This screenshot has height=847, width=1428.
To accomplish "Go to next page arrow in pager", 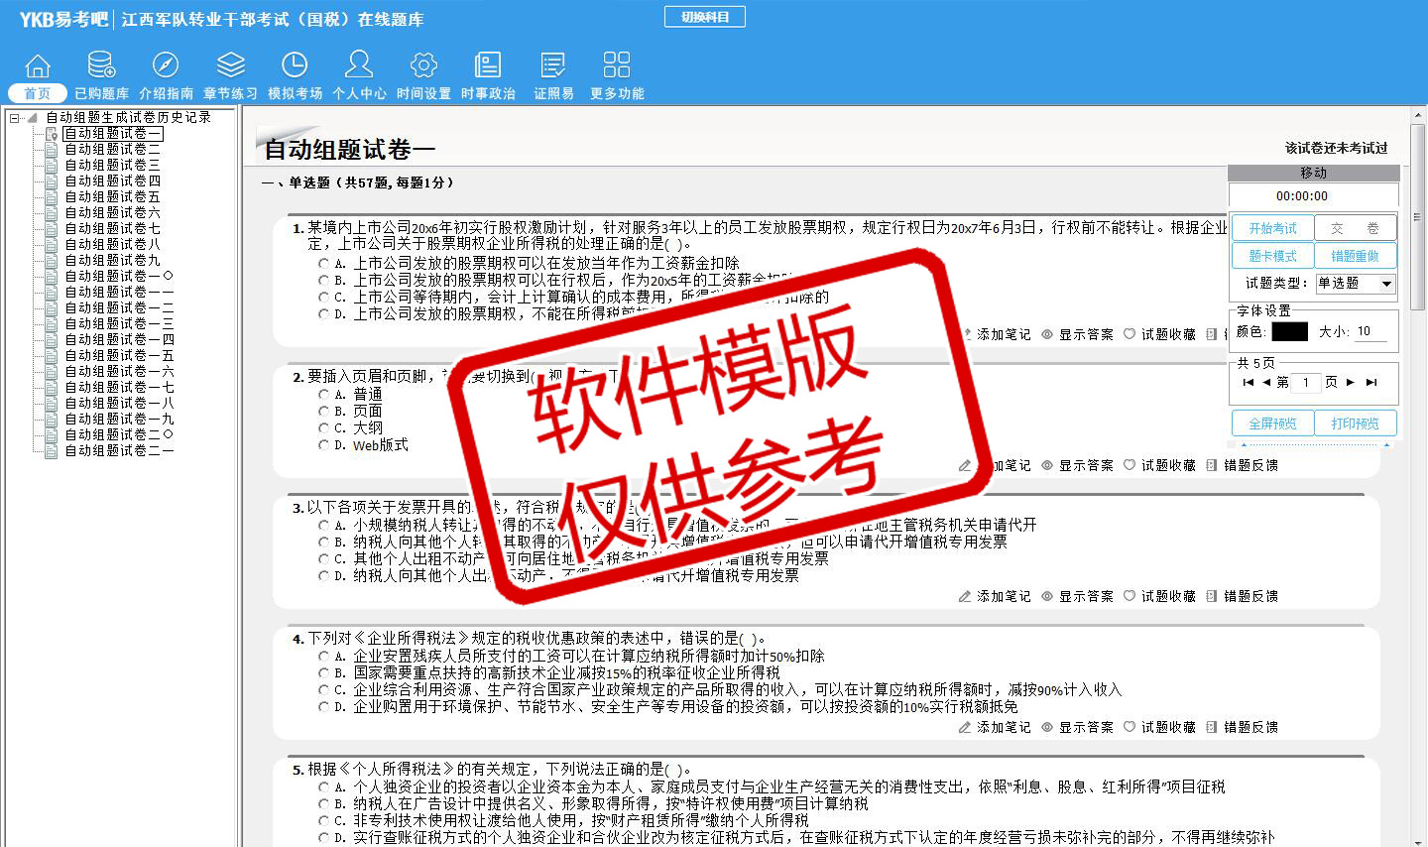I will point(1350,382).
